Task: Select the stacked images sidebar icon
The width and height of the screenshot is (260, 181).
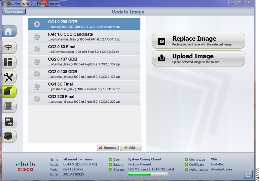Action: (9, 91)
